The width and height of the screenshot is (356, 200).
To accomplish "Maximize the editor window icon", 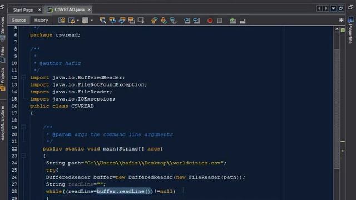I will (x=341, y=8).
